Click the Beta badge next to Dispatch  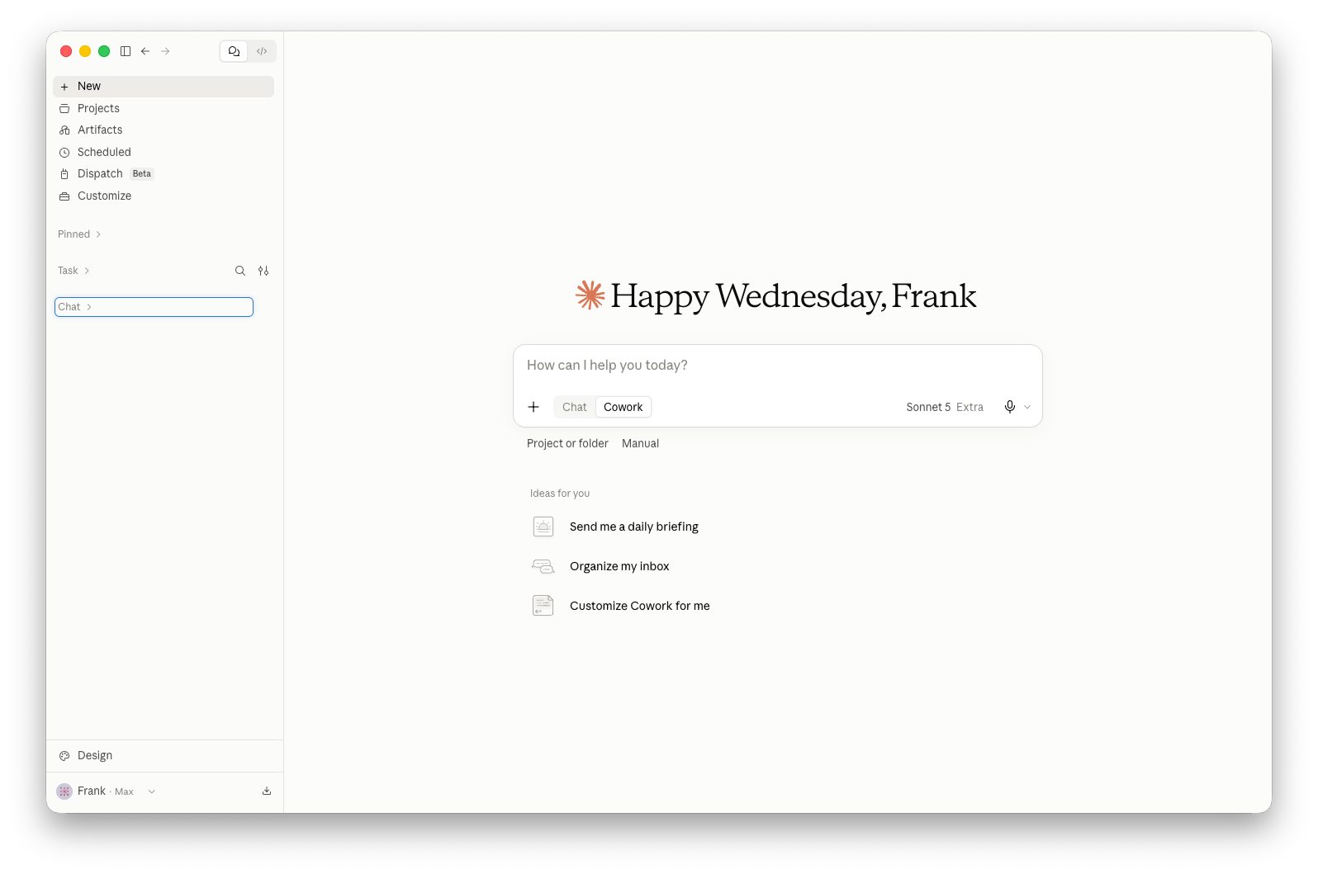click(142, 174)
